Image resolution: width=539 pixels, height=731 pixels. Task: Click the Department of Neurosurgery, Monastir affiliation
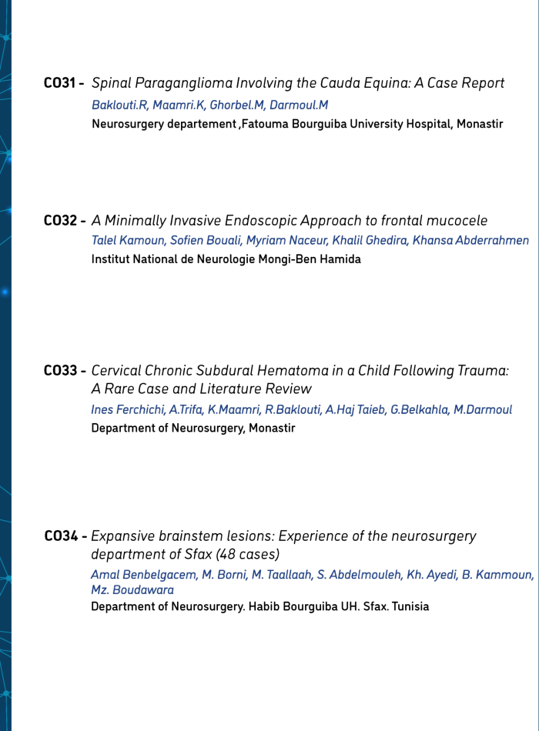coord(192,428)
